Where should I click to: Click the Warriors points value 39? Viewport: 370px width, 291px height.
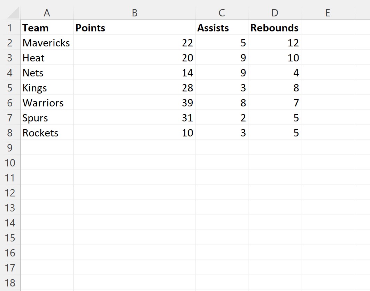coord(134,103)
